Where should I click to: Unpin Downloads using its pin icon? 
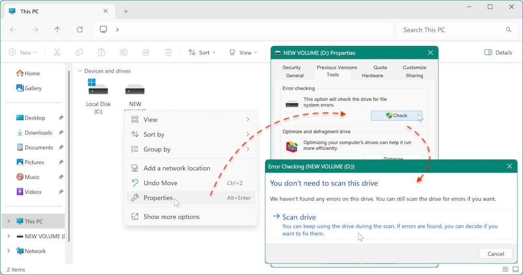point(61,133)
